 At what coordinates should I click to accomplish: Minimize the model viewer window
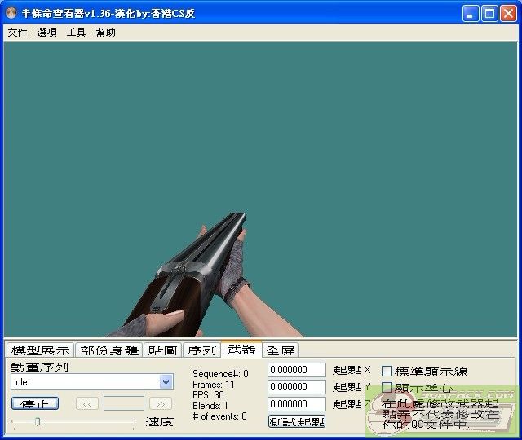pyautogui.click(x=471, y=14)
